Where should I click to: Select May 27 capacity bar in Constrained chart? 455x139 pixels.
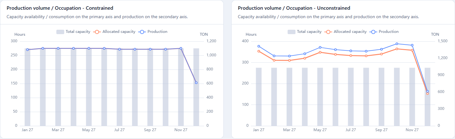[89, 87]
